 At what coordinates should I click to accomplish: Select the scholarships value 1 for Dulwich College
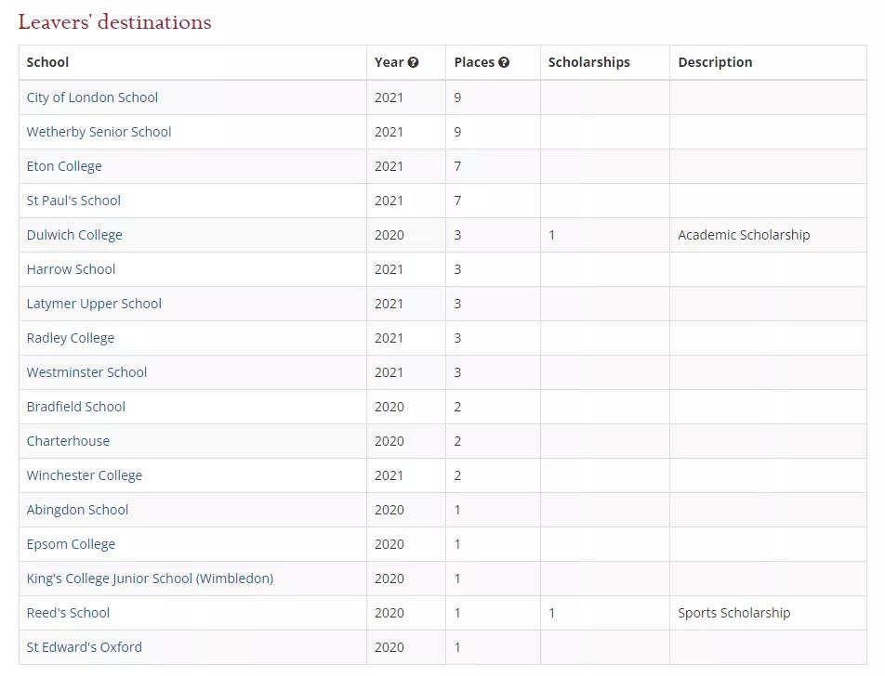coord(551,235)
